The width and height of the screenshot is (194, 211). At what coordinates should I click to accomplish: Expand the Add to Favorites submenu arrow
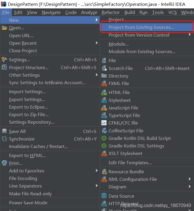pos(97,171)
